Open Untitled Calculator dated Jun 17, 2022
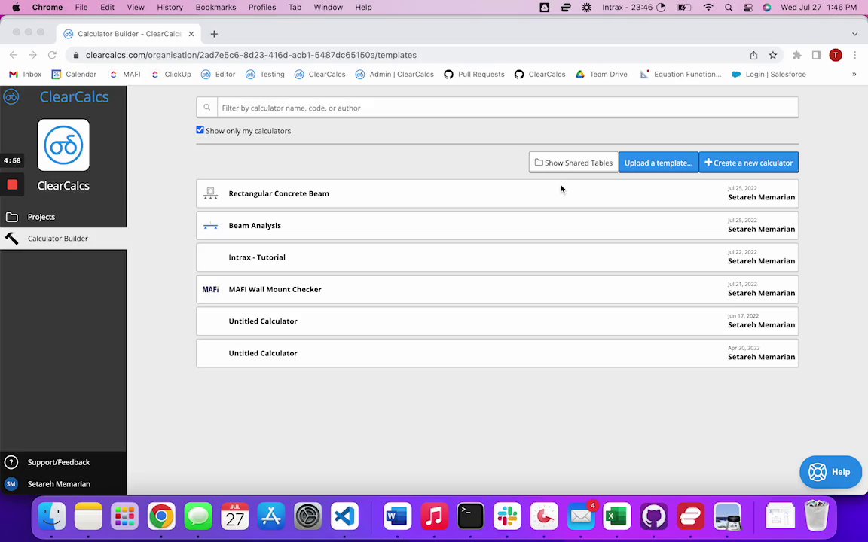 coord(497,321)
